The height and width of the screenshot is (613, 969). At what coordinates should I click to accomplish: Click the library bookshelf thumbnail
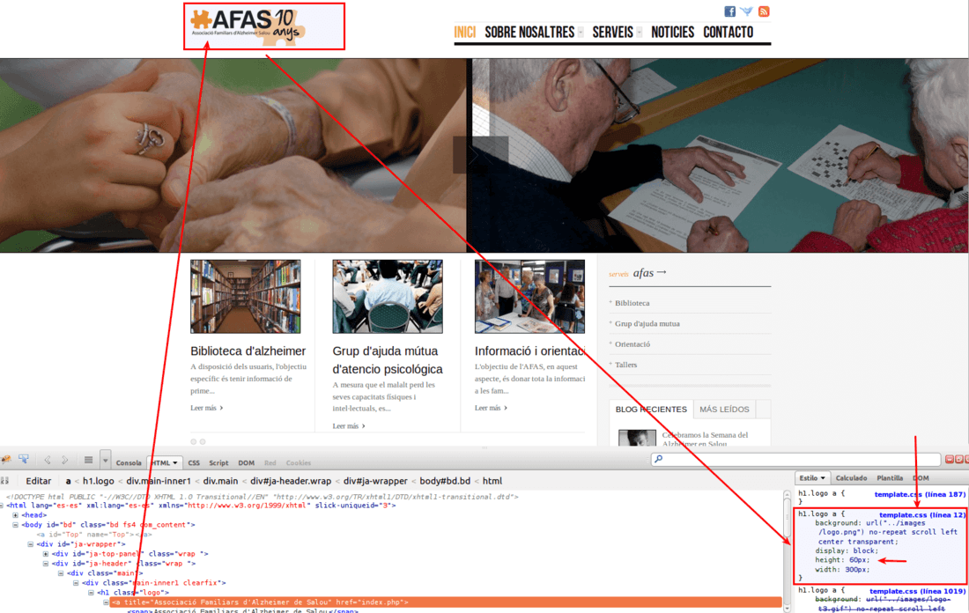click(x=246, y=297)
